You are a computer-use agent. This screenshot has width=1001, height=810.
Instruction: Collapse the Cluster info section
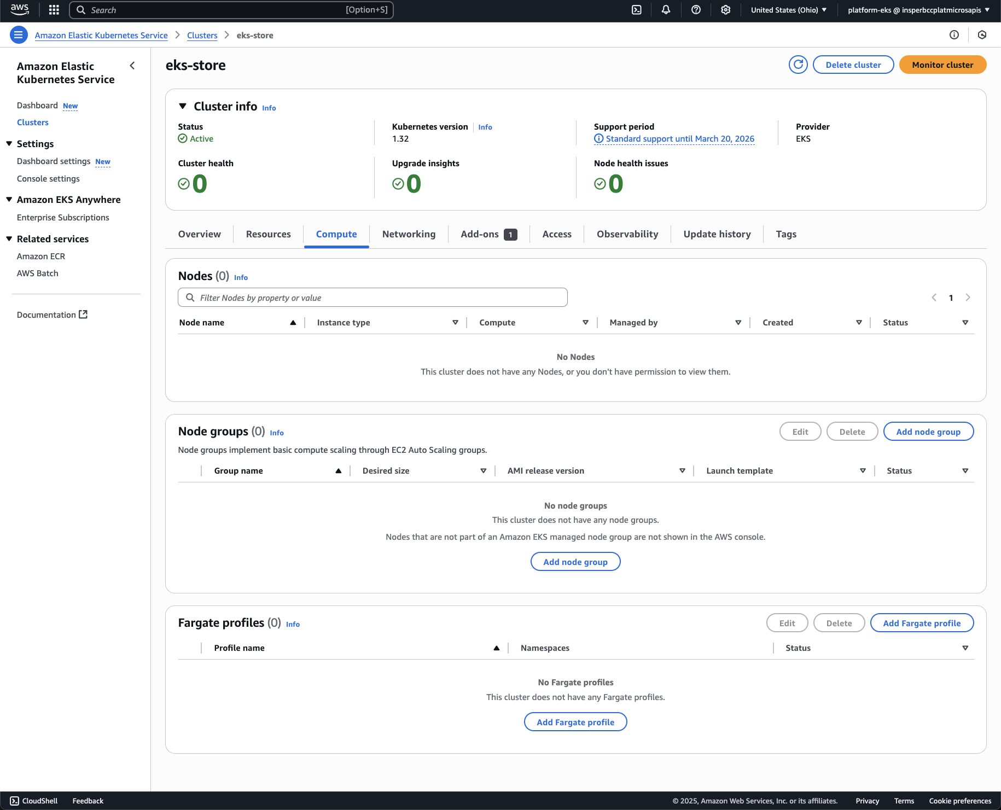coord(183,106)
